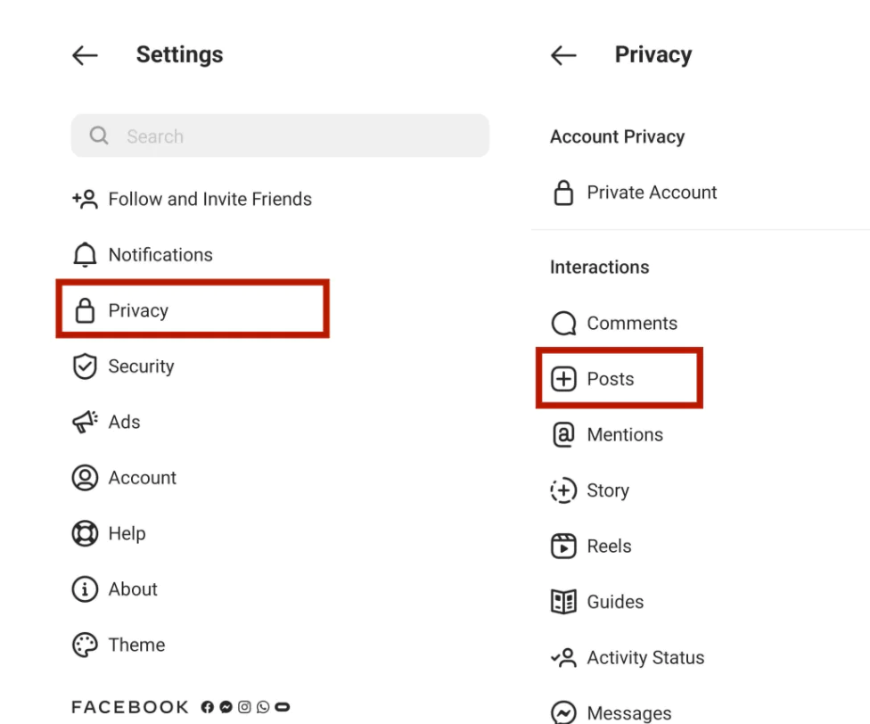Viewport: 870px width, 724px height.
Task: Go back from the Settings screen
Action: click(85, 55)
